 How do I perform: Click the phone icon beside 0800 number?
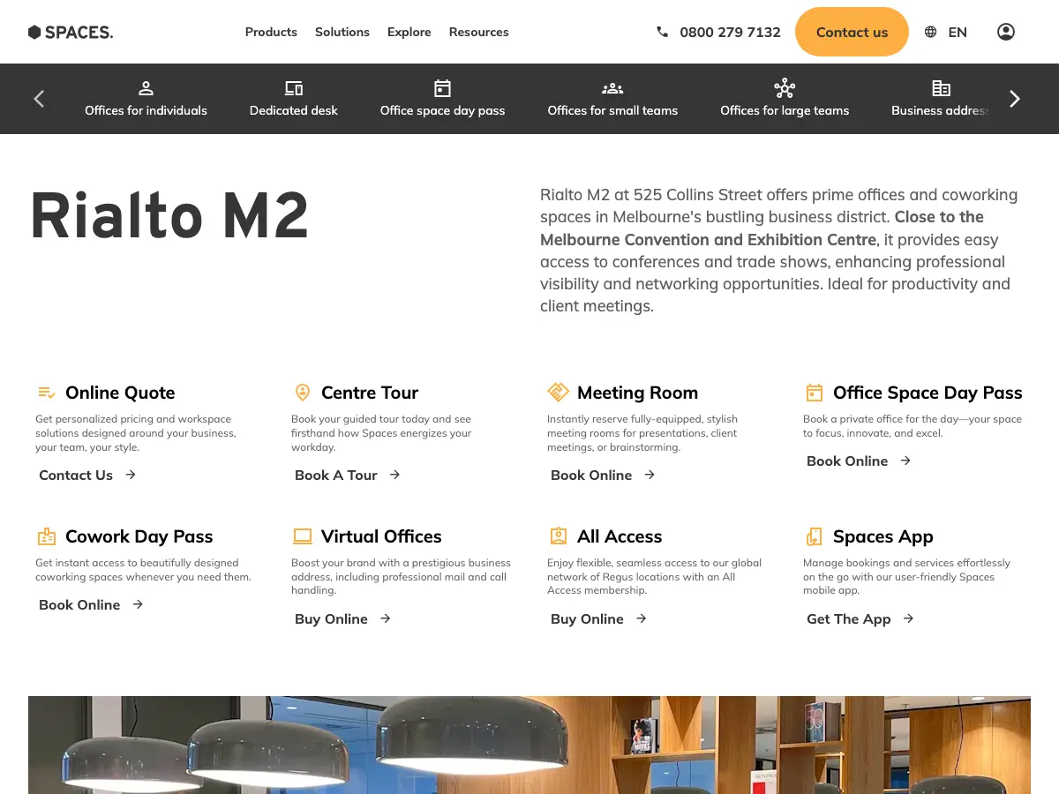(663, 32)
